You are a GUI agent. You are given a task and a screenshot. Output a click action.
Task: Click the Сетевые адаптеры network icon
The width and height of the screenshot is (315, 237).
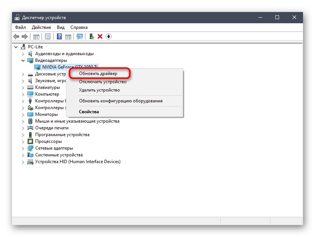(x=30, y=148)
